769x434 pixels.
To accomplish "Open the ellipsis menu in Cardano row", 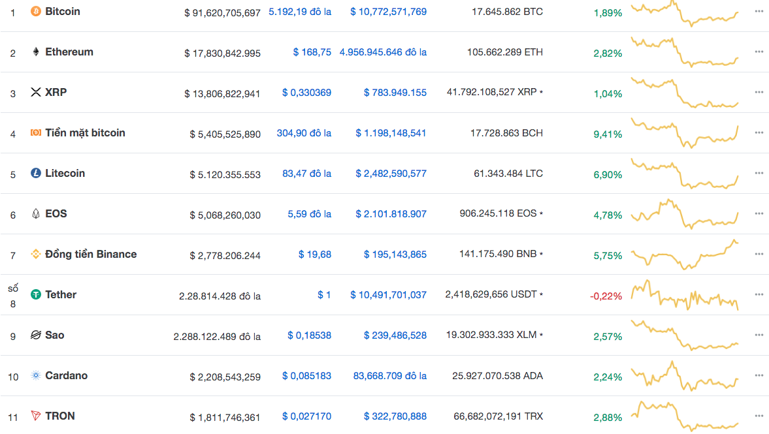I will point(759,375).
